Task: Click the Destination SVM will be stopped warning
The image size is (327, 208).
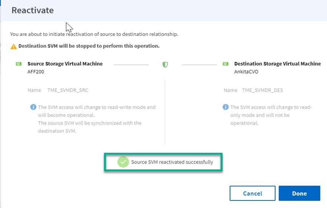Action: (x=89, y=46)
